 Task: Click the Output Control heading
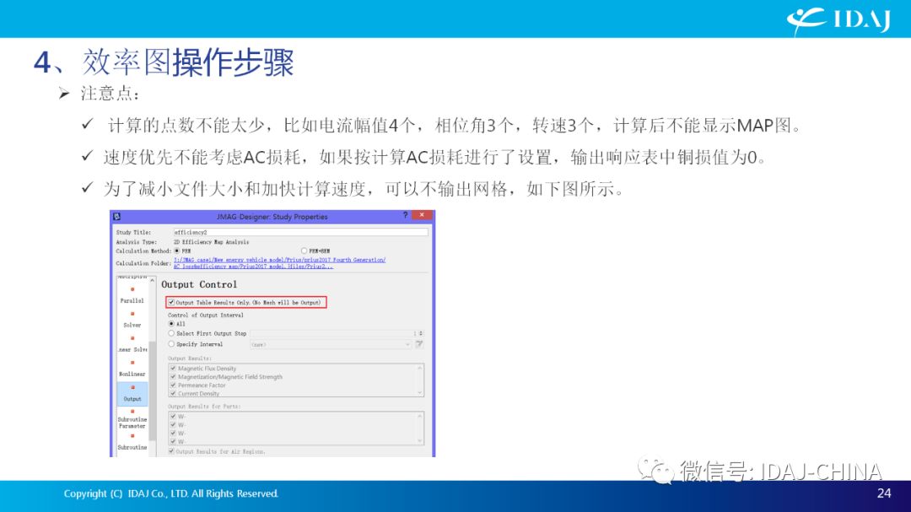(x=199, y=284)
